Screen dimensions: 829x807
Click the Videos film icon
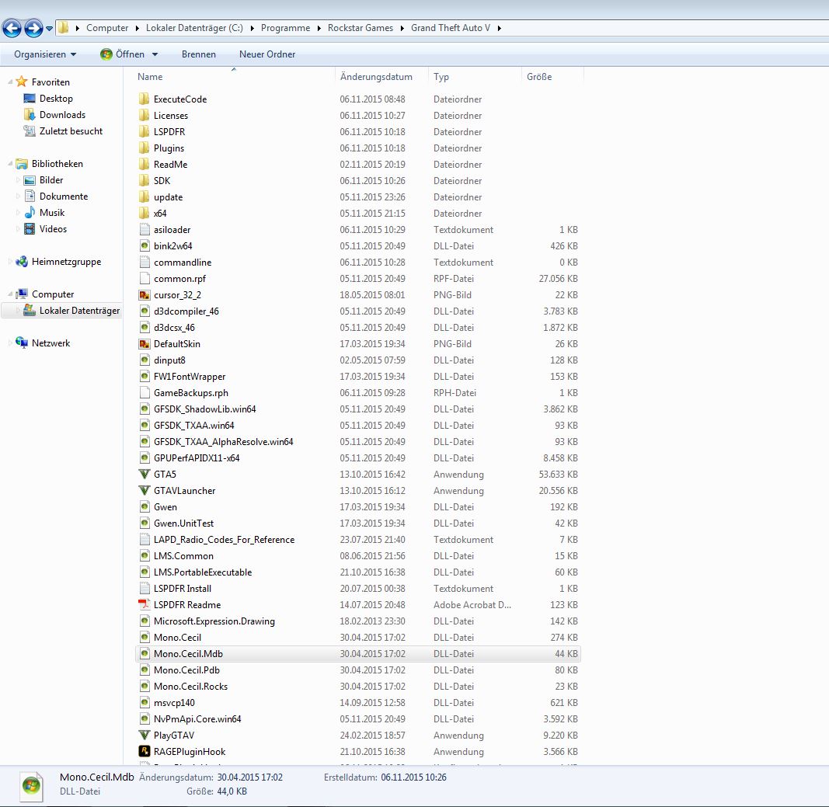click(30, 229)
